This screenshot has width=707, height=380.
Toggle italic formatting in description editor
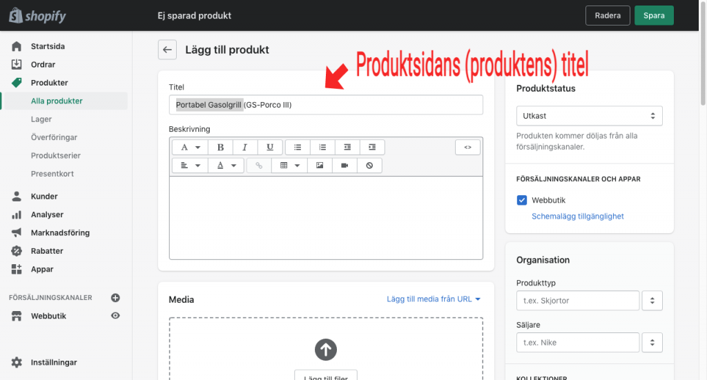(x=245, y=147)
